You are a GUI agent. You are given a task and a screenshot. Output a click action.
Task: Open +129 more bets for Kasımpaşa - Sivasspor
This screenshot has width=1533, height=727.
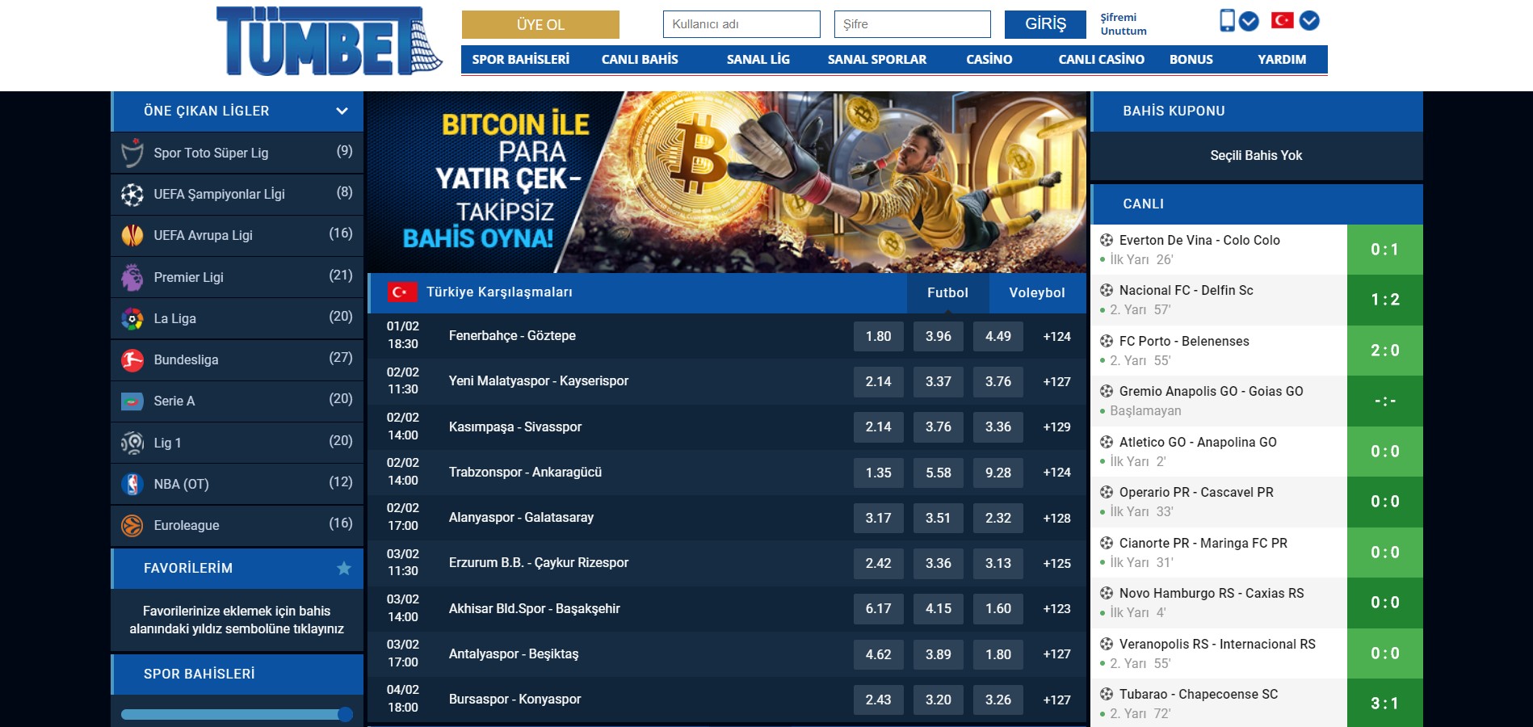(1056, 427)
